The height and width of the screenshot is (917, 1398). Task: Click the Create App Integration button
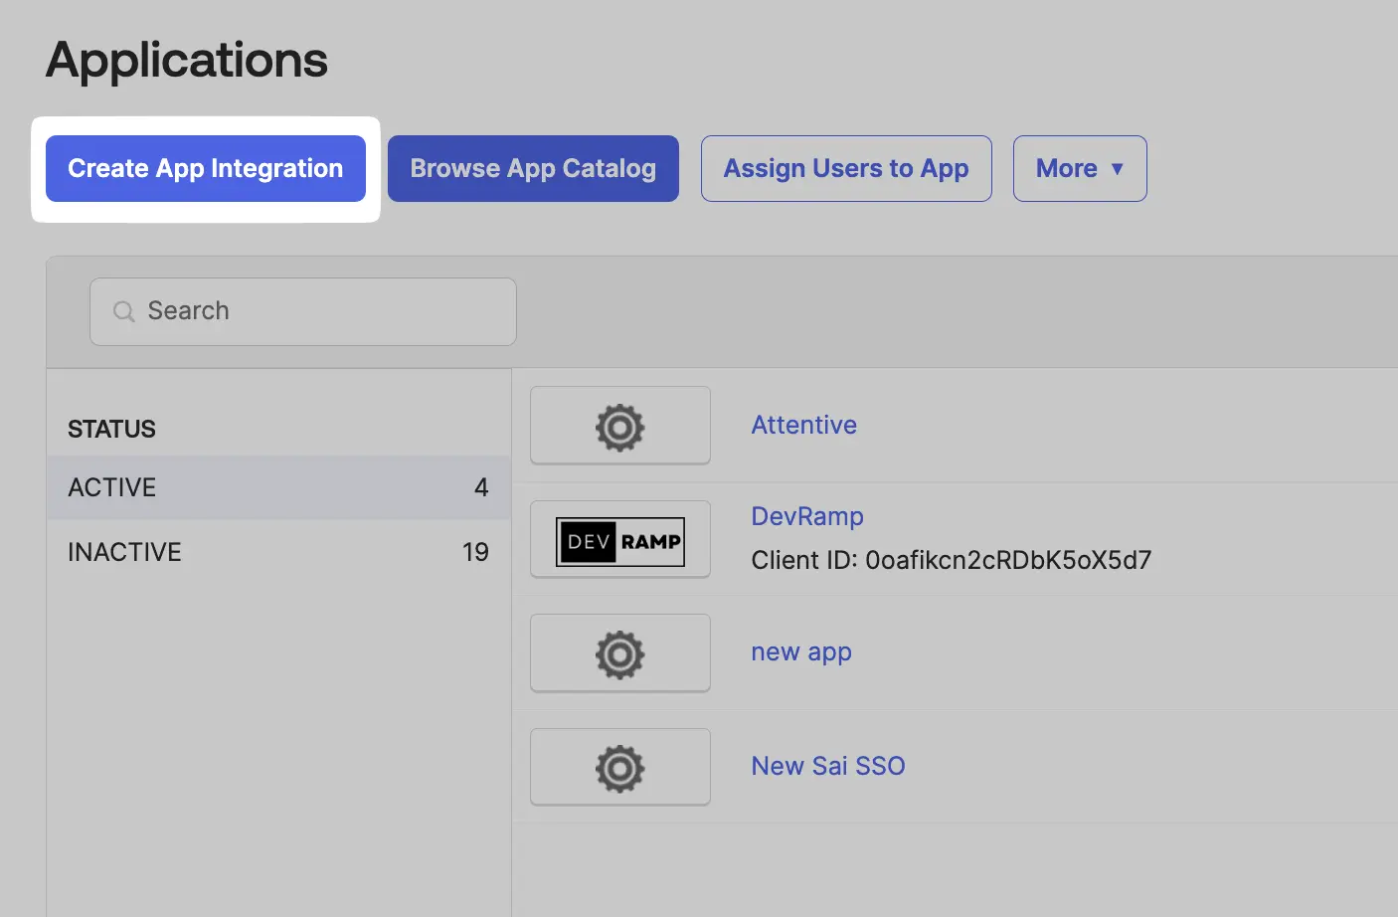click(205, 168)
